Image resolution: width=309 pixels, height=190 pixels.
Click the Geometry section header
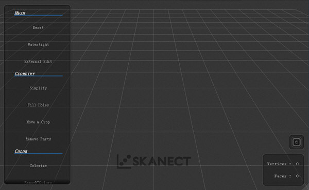pos(25,74)
